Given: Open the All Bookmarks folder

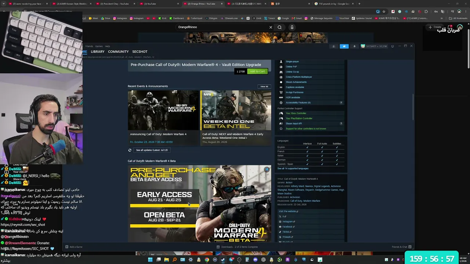Looking at the screenshot, I should [x=459, y=18].
